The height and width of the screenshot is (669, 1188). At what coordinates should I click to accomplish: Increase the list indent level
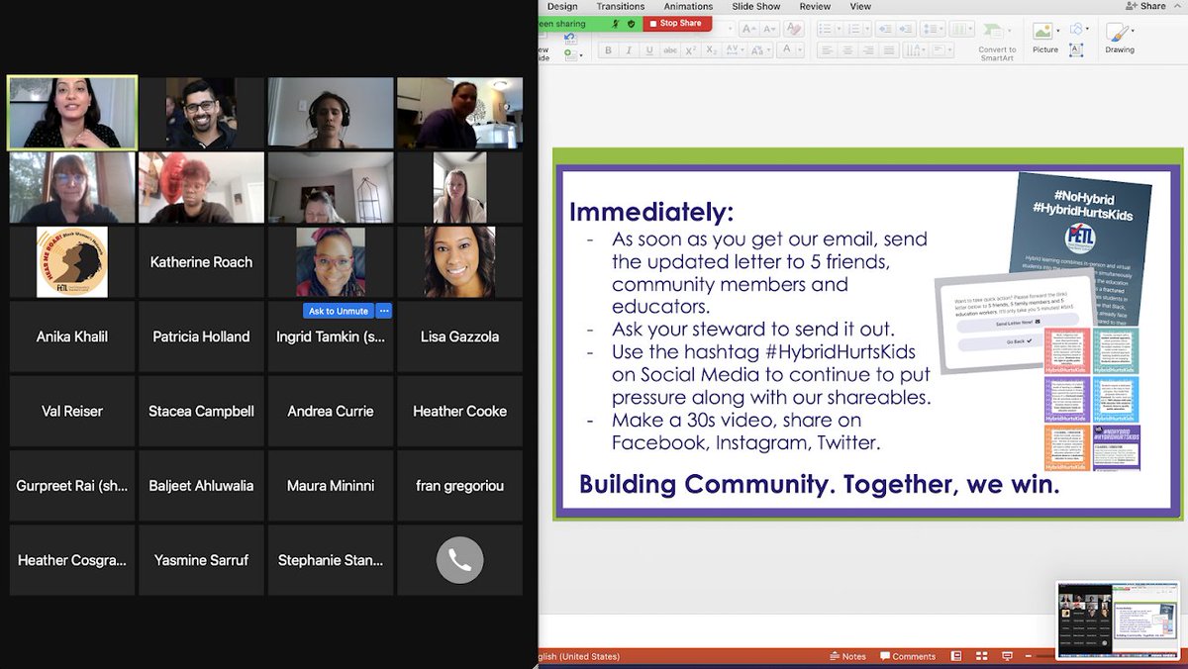click(906, 29)
